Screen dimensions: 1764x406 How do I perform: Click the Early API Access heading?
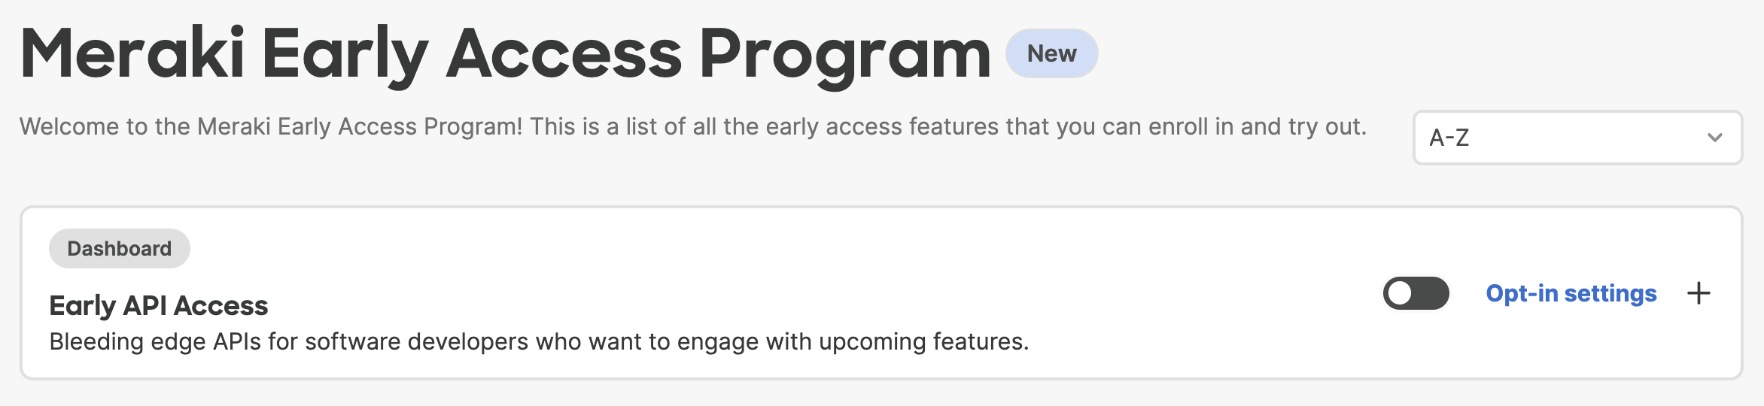tap(158, 306)
